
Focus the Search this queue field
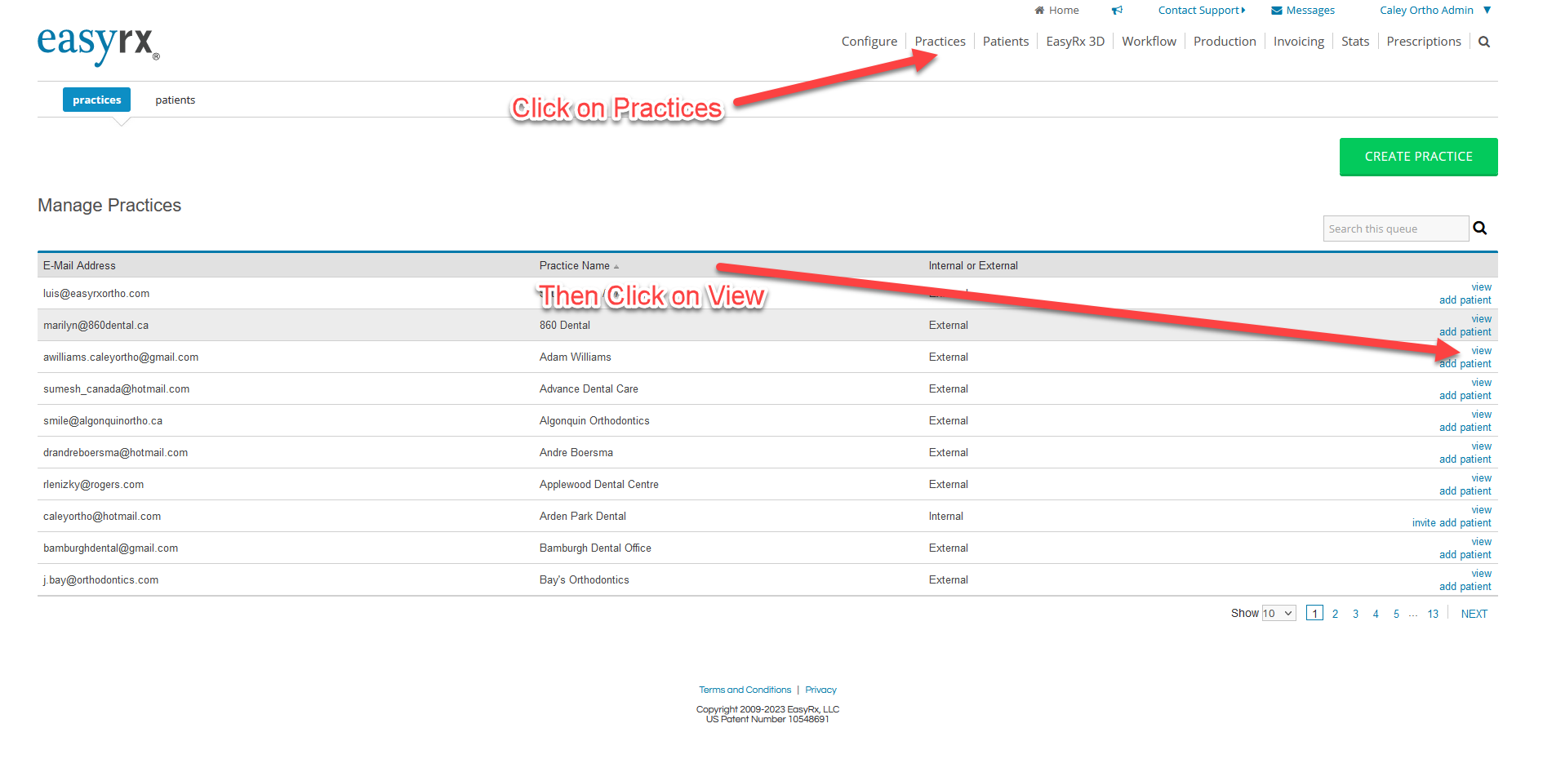pos(1396,229)
